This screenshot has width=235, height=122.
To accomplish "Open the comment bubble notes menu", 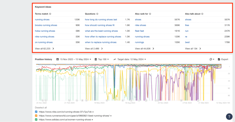I will click(x=212, y=59).
